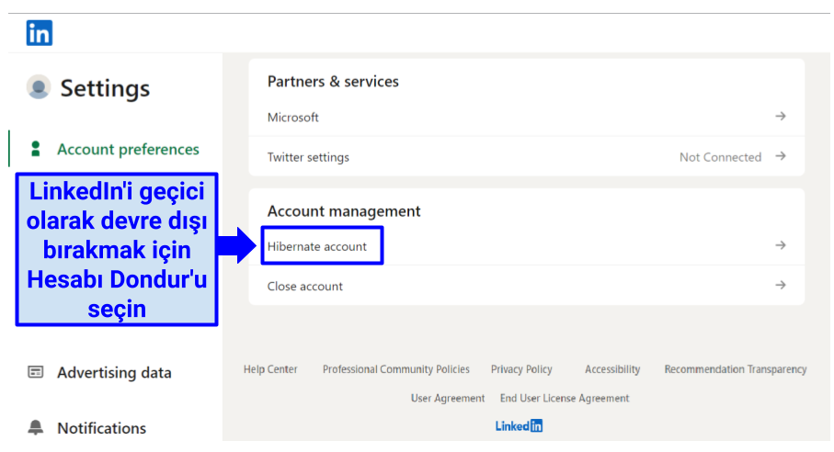834x452 pixels.
Task: Open Privacy Policy link
Action: click(521, 369)
